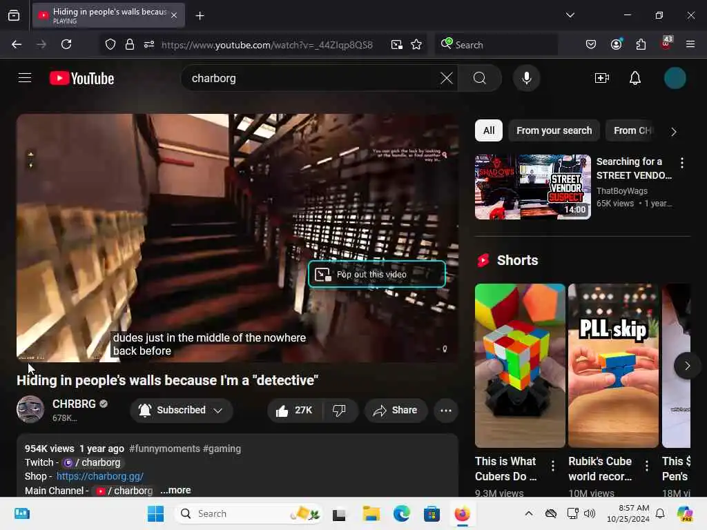Open the CHRBRG channel name
The height and width of the screenshot is (530, 707).
pos(74,404)
